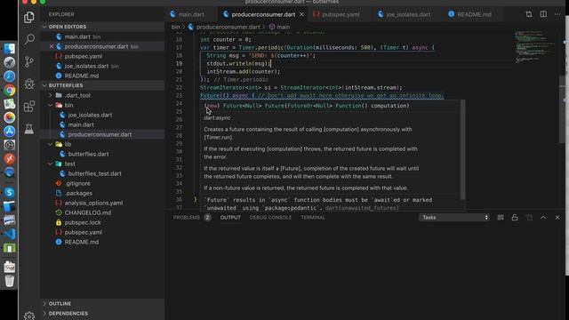Screen dimensions: 569x320
Task: Click the bin breadcrumb segment
Action: pos(176,27)
